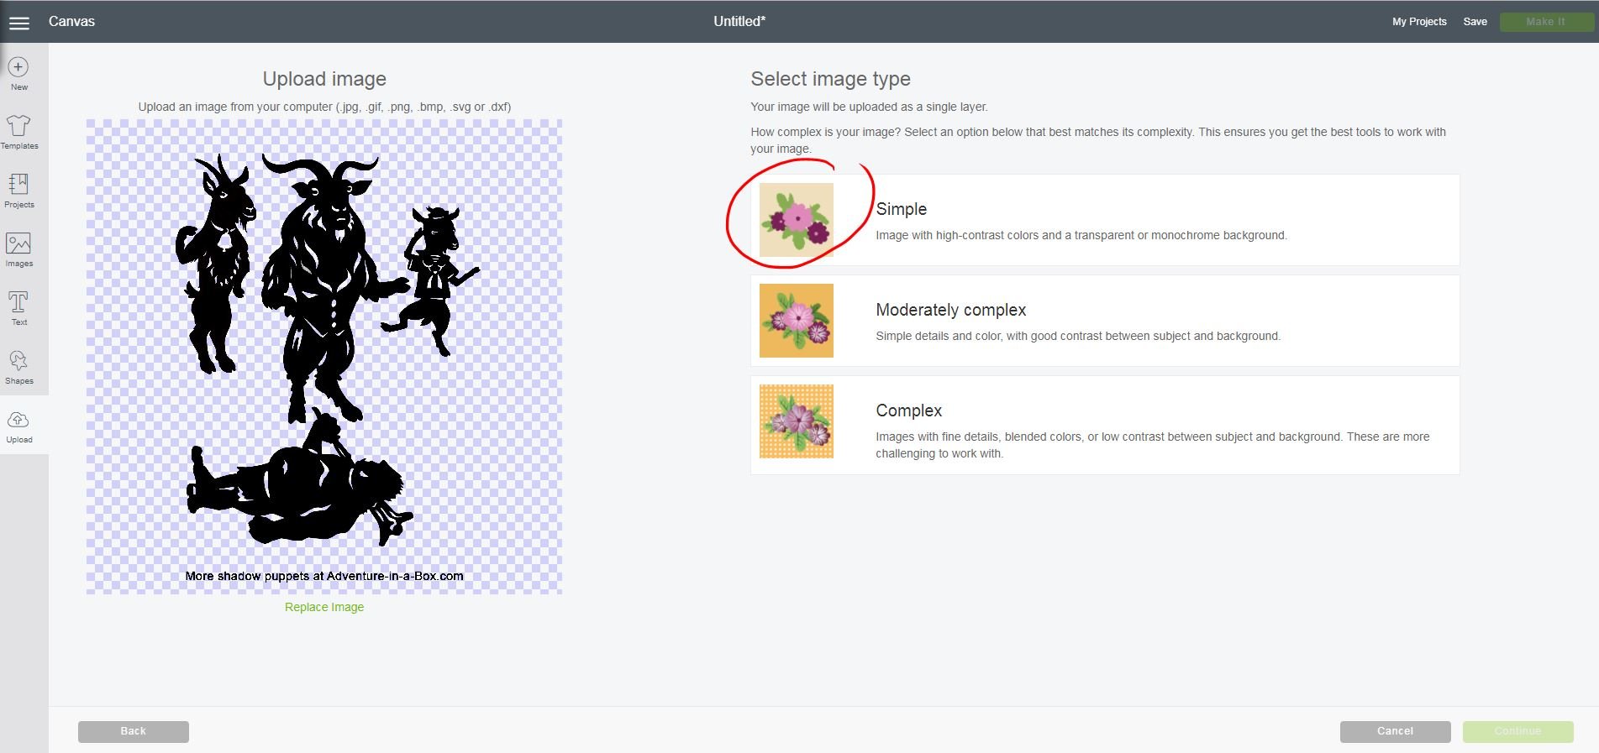Click the Upload cloud icon

click(18, 421)
